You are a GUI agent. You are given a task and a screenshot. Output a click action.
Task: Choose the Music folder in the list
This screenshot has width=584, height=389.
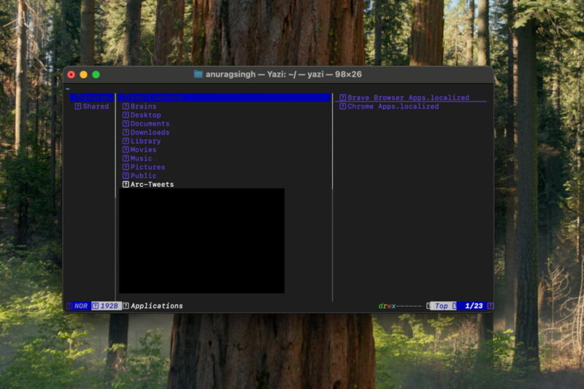coord(141,159)
